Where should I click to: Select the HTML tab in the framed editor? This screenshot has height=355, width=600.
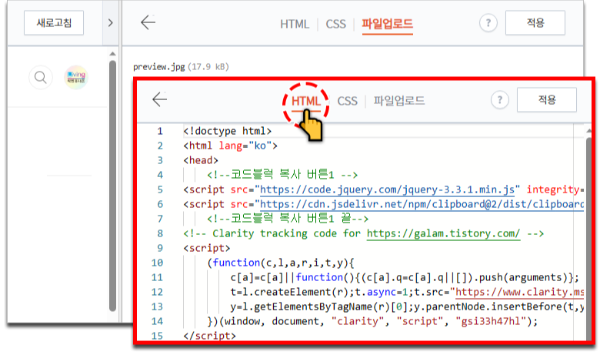point(305,101)
